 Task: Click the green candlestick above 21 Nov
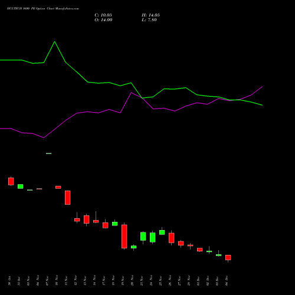143,237
